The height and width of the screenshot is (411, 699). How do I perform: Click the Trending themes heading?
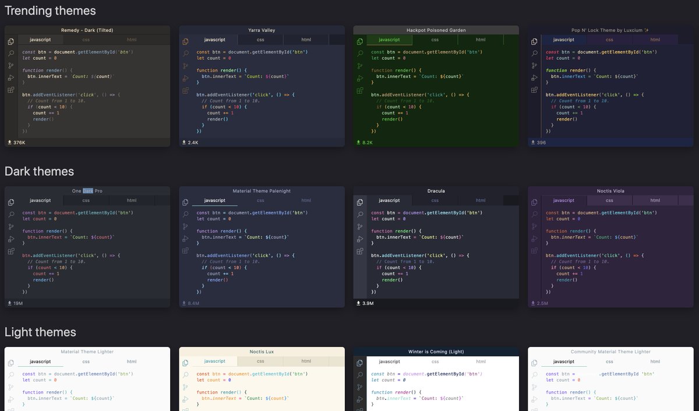coord(50,10)
